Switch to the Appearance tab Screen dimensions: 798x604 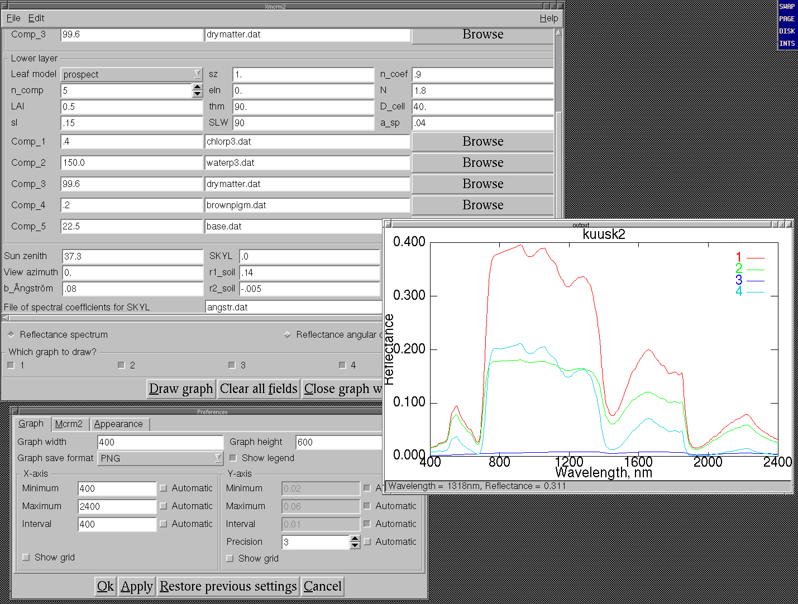tap(118, 424)
